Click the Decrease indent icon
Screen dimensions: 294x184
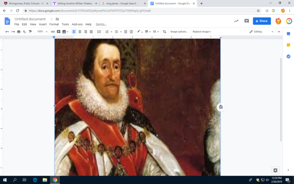125,32
